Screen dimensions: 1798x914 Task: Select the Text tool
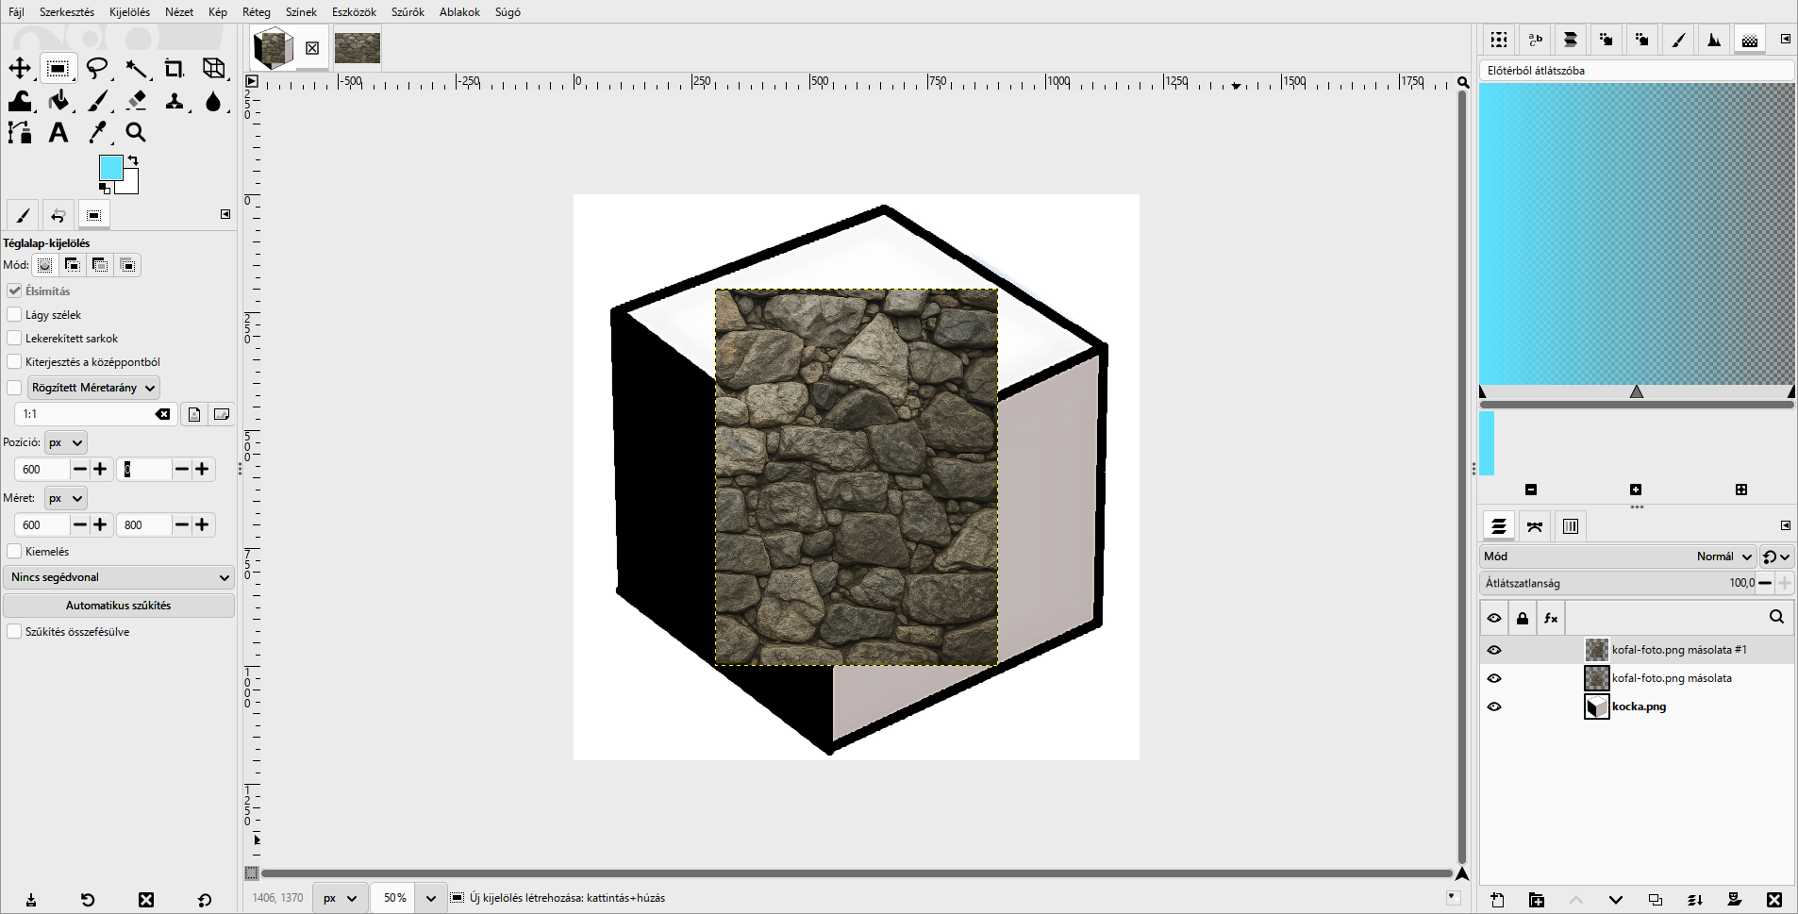click(58, 133)
